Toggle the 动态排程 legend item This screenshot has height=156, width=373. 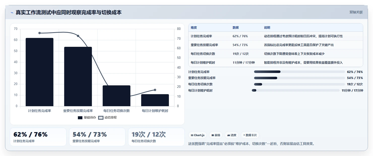coord(108,118)
